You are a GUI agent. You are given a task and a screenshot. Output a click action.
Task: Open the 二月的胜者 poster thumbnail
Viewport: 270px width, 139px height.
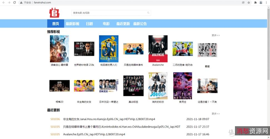pyautogui.click(x=183, y=49)
